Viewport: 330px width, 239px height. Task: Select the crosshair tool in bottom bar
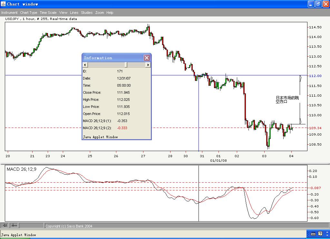(x=14, y=225)
